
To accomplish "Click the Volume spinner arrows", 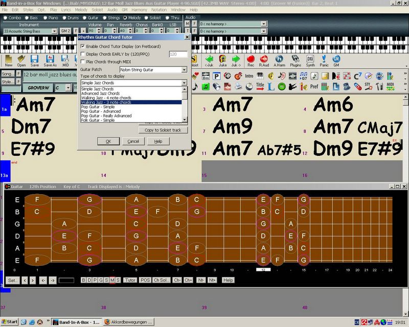I will [99, 31].
